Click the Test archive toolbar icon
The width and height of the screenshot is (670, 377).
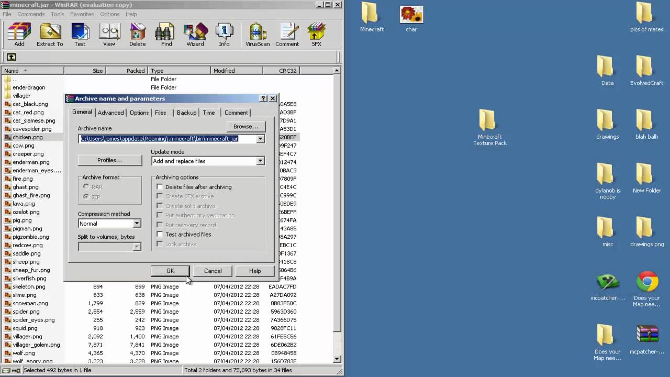pyautogui.click(x=80, y=35)
